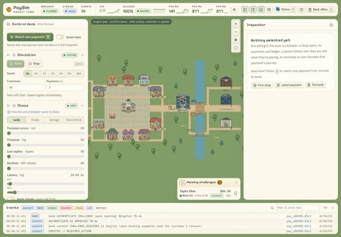Click the First shop shortcut
The image size is (341, 237).
point(262,85)
